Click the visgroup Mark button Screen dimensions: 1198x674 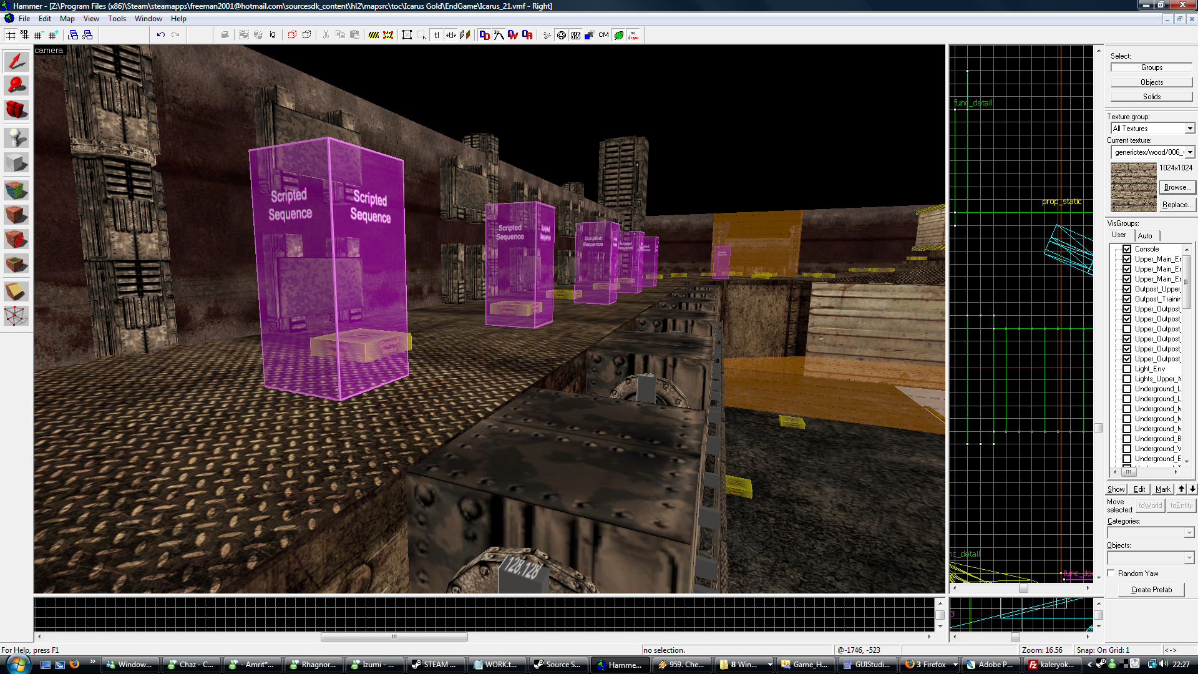click(1162, 489)
